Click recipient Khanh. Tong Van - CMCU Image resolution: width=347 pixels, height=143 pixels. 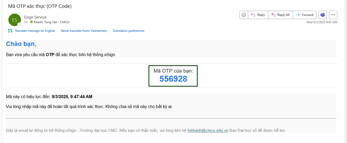click(x=51, y=22)
